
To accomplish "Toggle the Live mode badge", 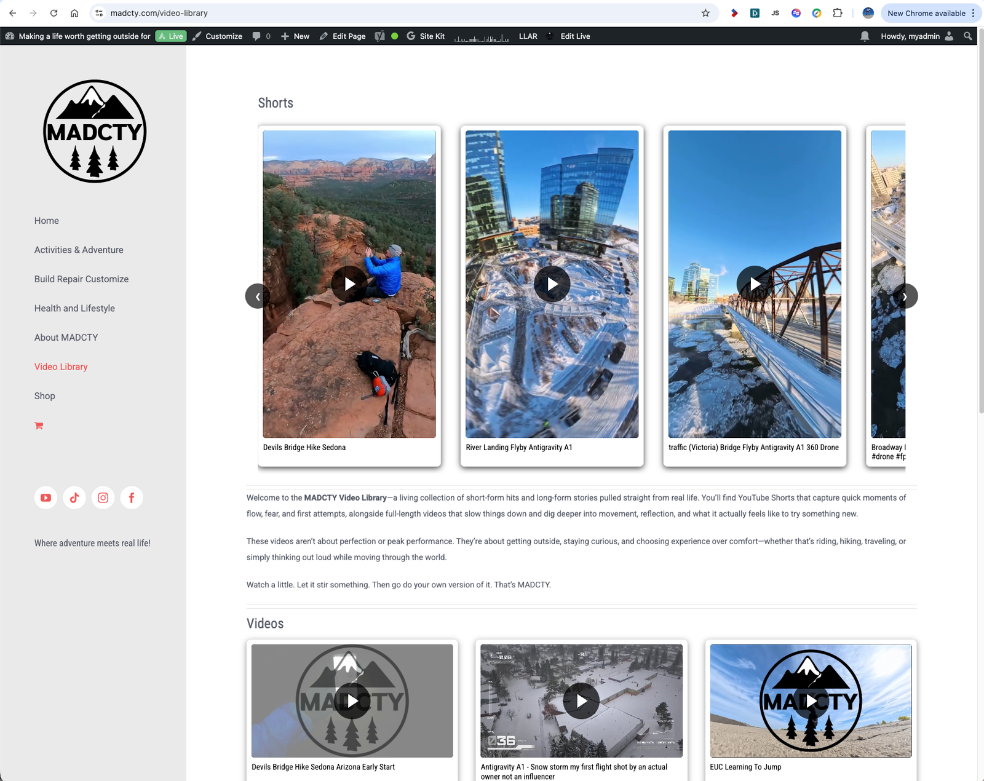I will [171, 36].
